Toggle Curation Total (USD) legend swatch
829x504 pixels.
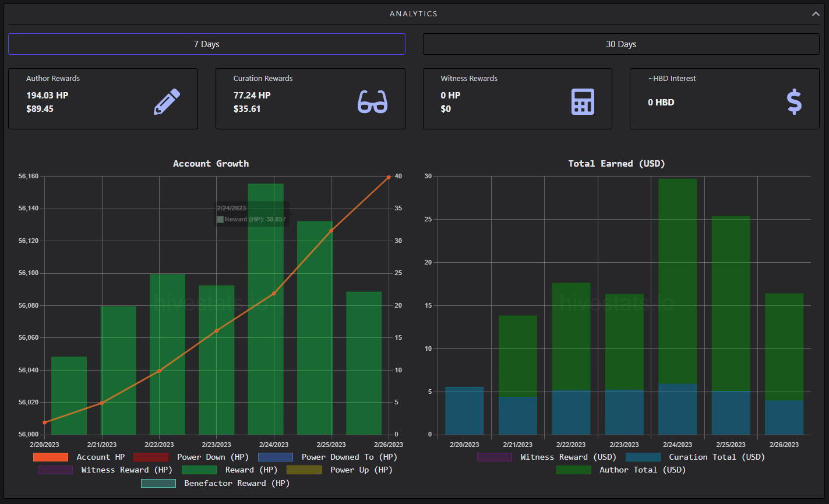643,457
